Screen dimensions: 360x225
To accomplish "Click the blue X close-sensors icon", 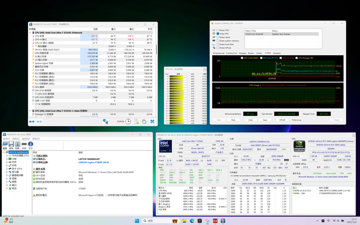I will pyautogui.click(x=152, y=121).
